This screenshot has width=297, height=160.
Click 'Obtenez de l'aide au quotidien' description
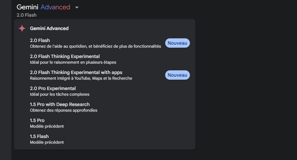pyautogui.click(x=95, y=46)
